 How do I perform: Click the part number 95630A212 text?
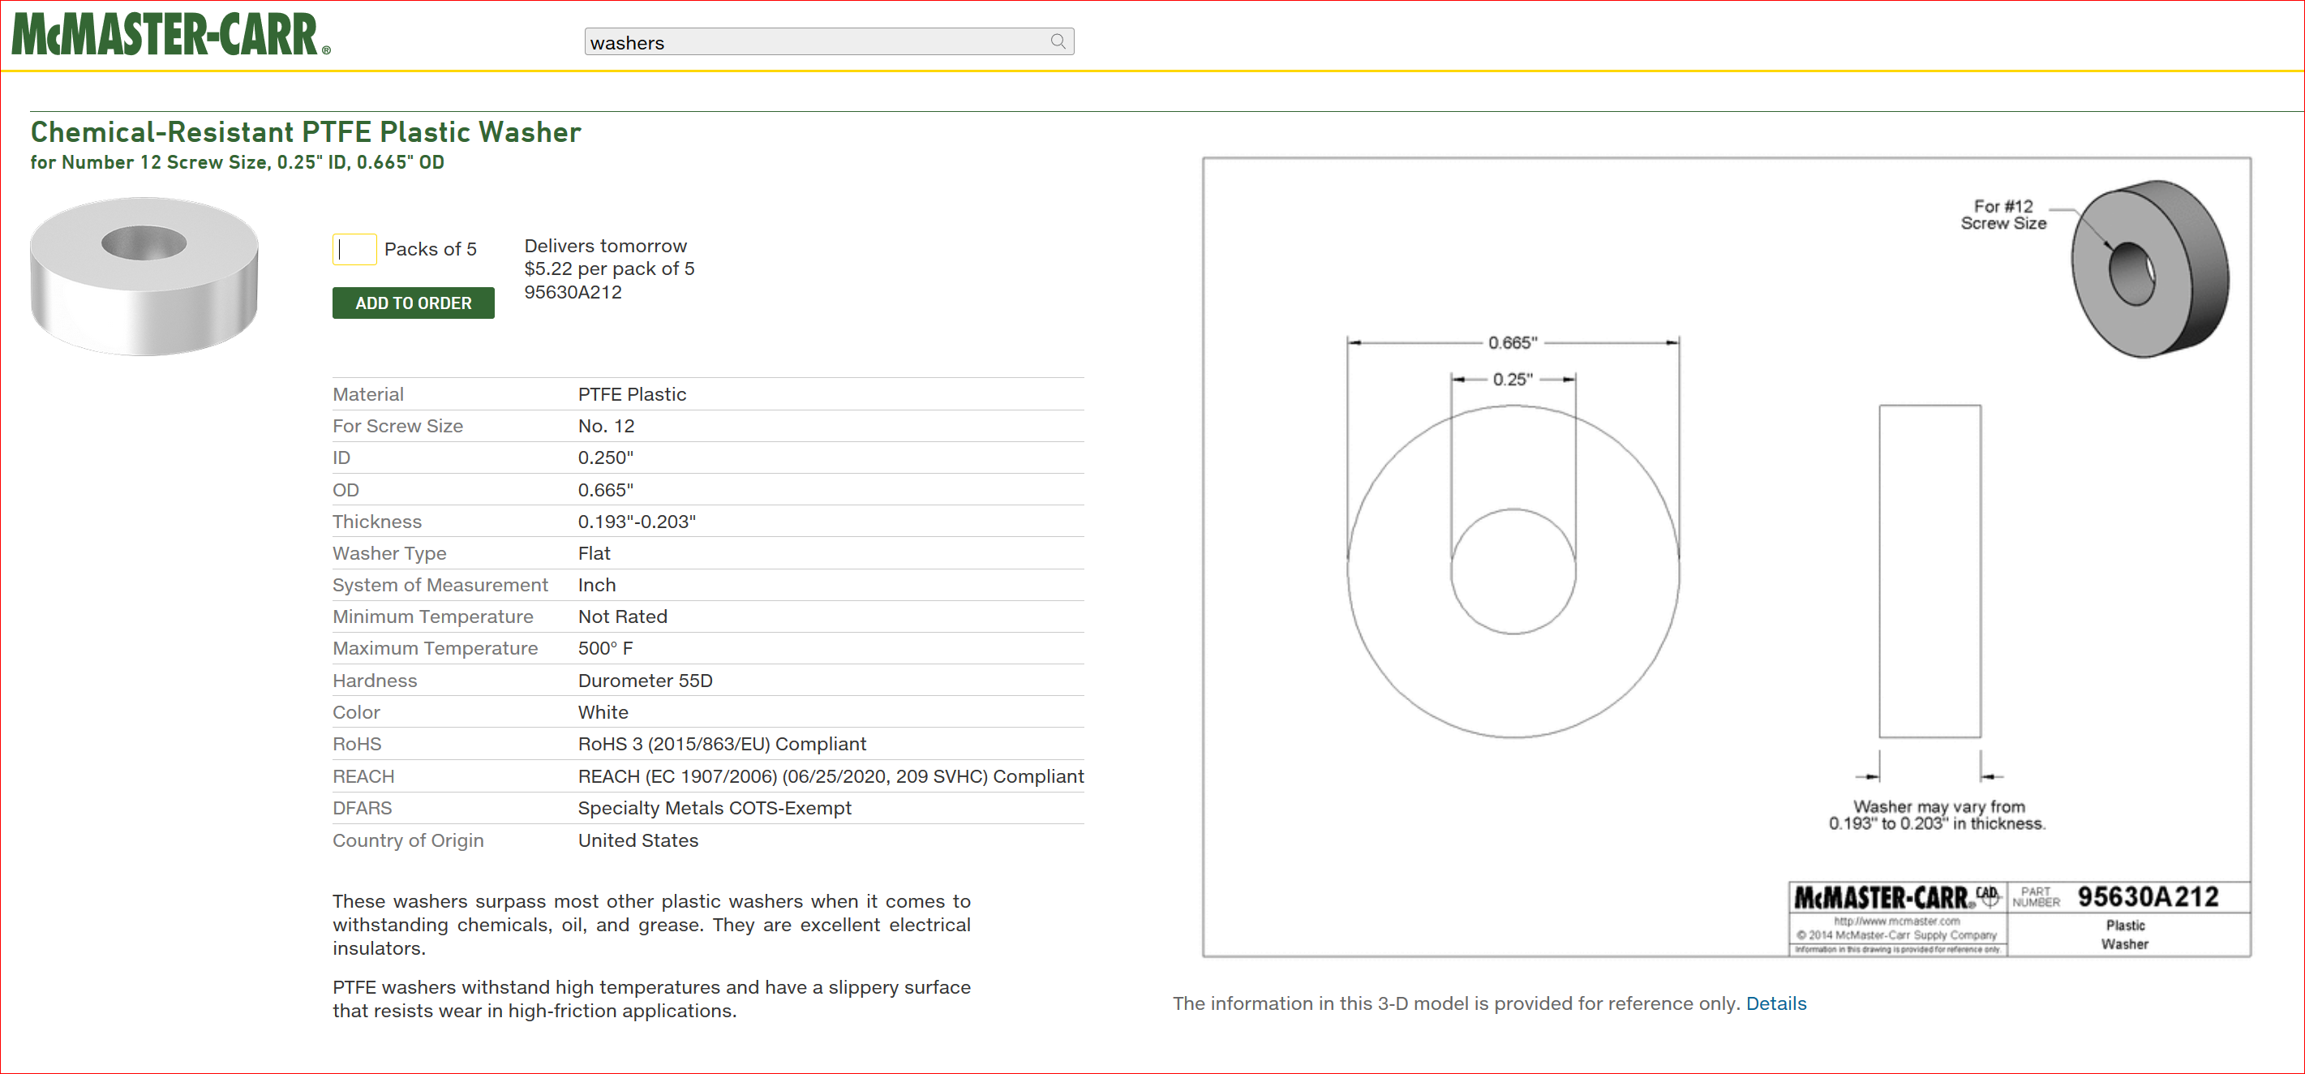click(x=573, y=292)
